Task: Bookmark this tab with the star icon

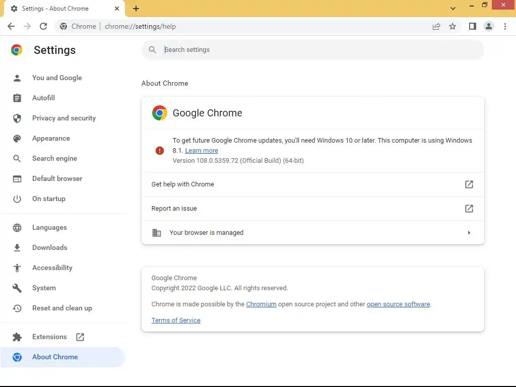Action: coord(453,26)
